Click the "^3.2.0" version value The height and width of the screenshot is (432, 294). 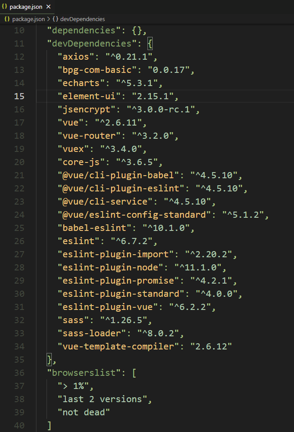tap(153, 136)
